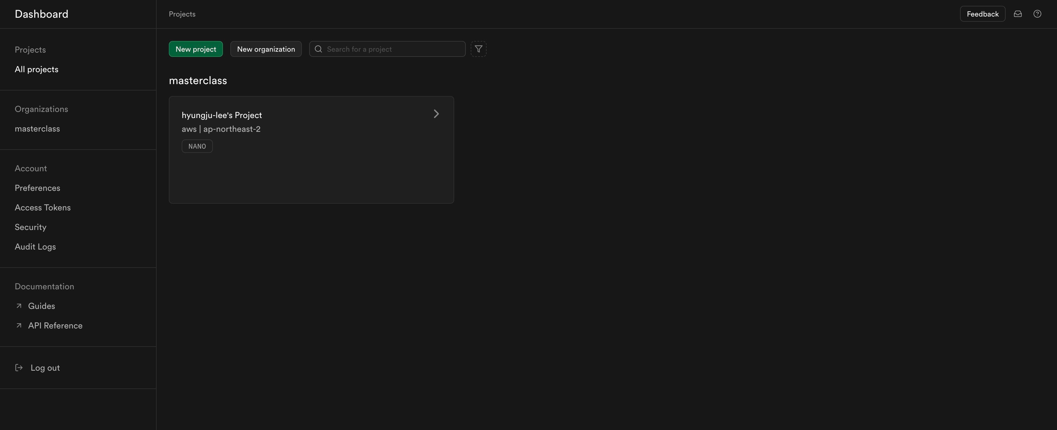The height and width of the screenshot is (430, 1057).
Task: Open the help question-mark icon
Action: [x=1037, y=14]
